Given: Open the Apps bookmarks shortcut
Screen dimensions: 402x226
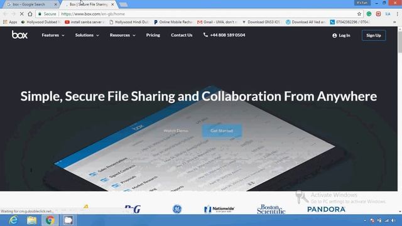Looking at the screenshot, I should click(10, 22).
